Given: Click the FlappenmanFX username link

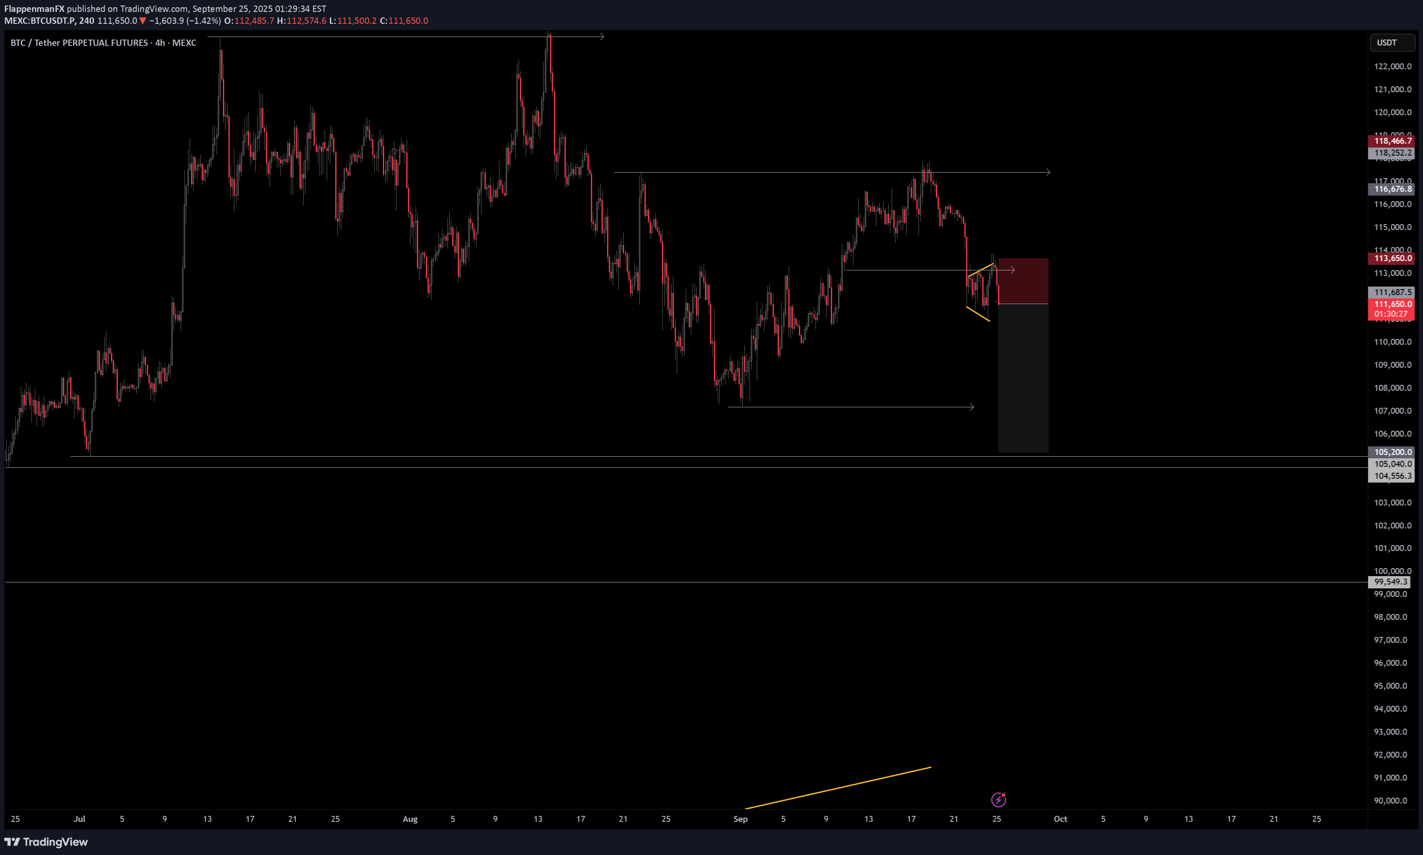Looking at the screenshot, I should (x=34, y=8).
